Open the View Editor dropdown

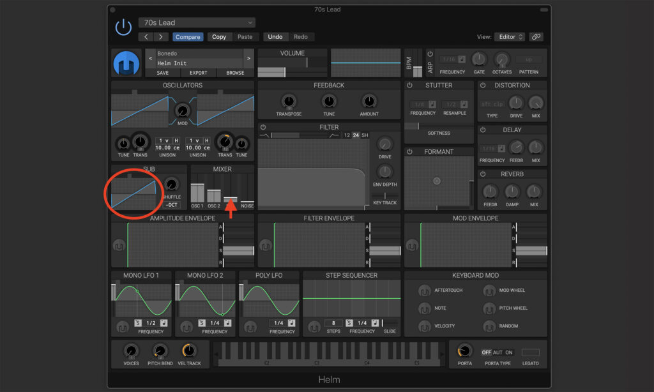(x=510, y=36)
